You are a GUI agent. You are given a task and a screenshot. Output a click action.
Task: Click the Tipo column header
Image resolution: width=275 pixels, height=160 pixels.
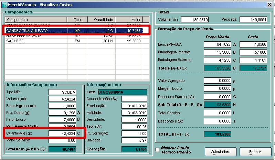pyautogui.click(x=77, y=20)
